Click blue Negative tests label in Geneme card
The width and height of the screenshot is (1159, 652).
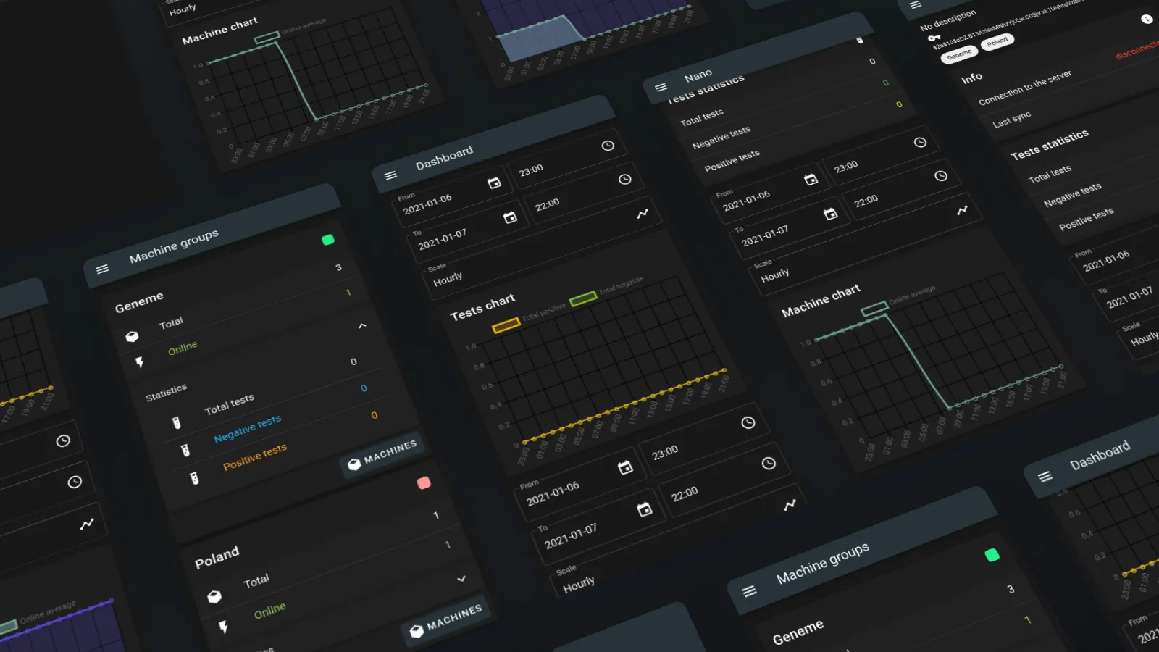[248, 428]
